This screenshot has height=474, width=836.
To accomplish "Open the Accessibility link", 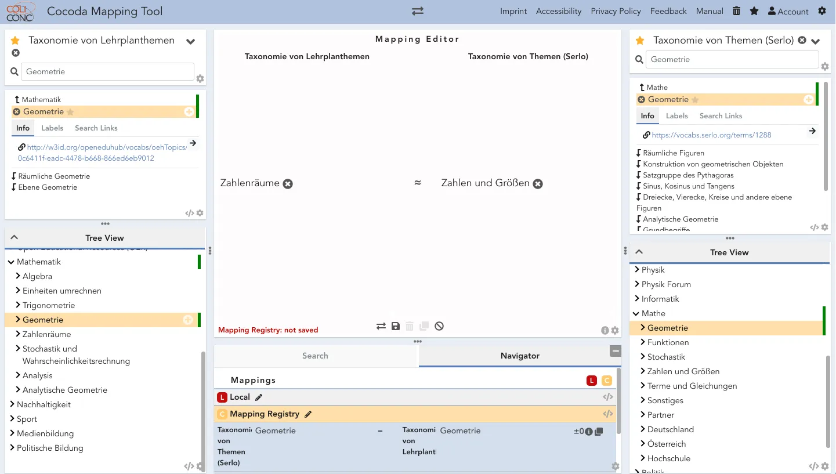I will [x=559, y=11].
